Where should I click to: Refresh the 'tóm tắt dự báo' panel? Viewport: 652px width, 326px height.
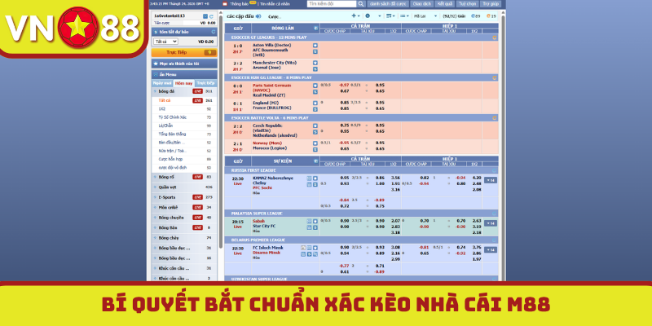coord(214,32)
